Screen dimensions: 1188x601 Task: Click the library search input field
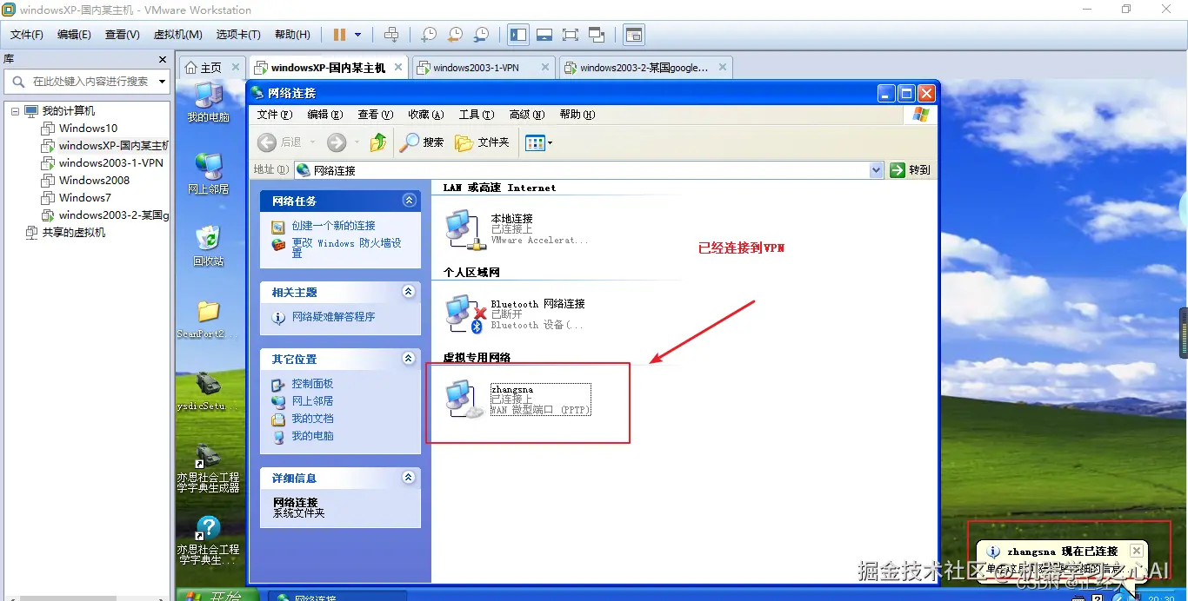80,81
